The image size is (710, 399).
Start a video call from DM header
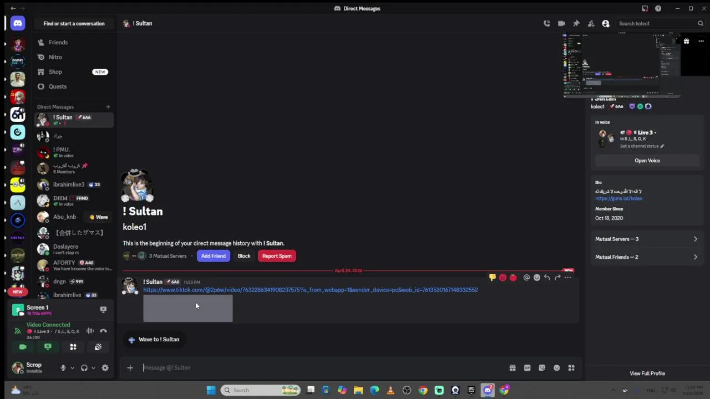pos(561,23)
